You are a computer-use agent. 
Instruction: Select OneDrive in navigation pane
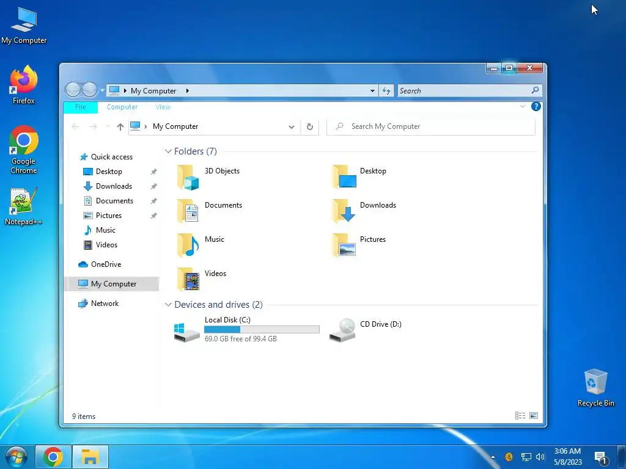[x=100, y=264]
